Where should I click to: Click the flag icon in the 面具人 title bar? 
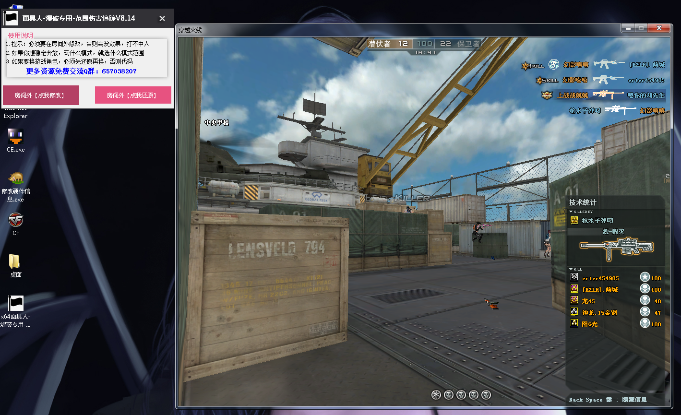(x=11, y=19)
